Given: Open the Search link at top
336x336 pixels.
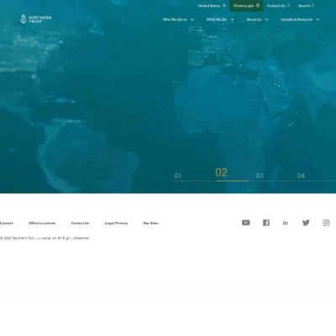Looking at the screenshot, I should coord(304,6).
